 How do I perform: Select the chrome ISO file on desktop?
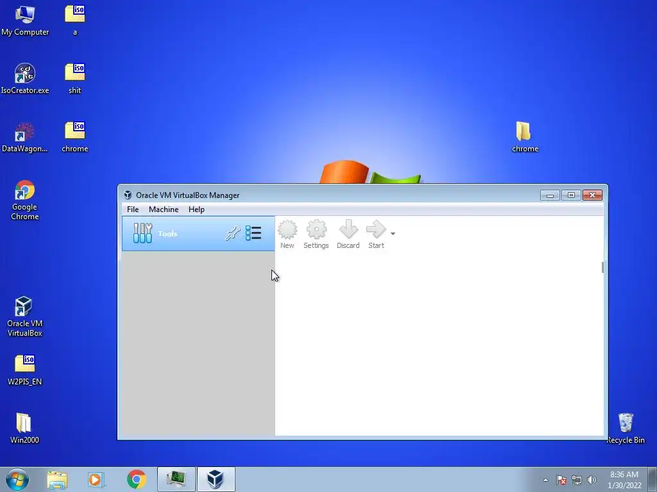tap(75, 137)
